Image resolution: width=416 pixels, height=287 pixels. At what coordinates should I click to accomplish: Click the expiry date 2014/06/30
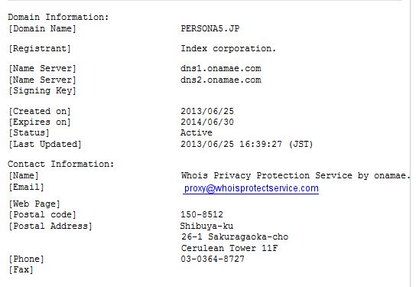click(207, 122)
